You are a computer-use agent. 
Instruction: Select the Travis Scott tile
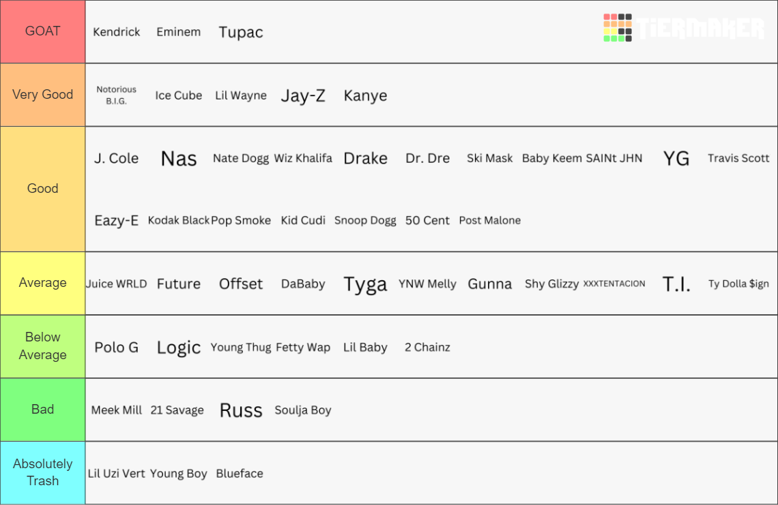coord(738,159)
